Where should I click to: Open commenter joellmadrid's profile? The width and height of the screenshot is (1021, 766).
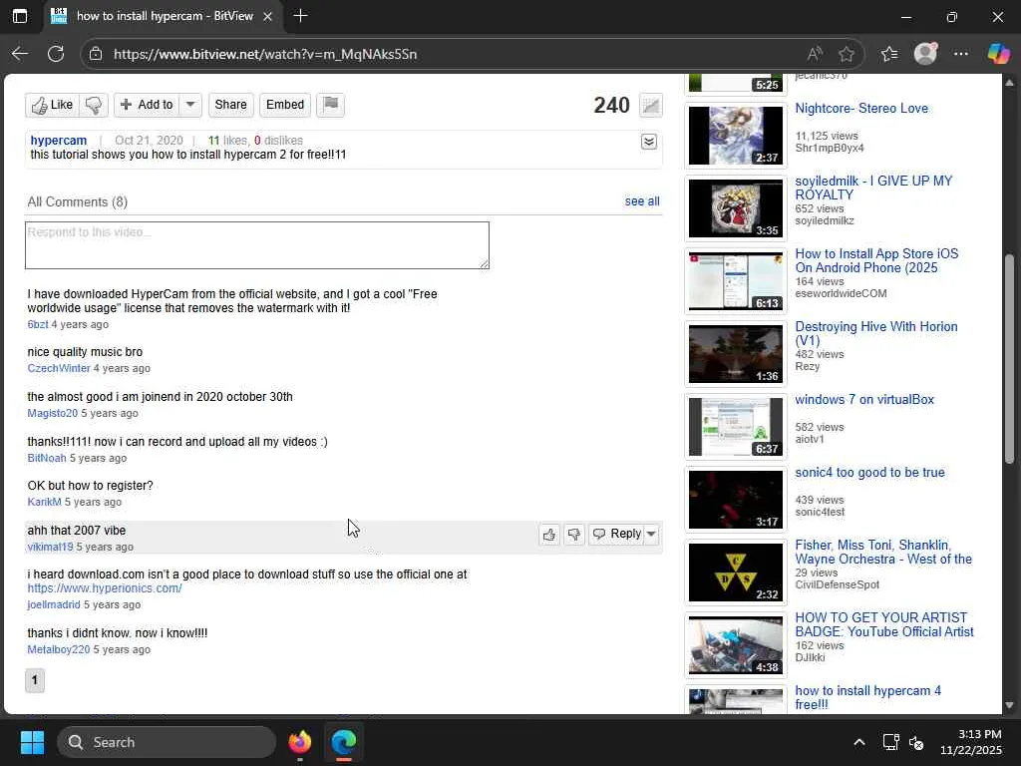54,604
